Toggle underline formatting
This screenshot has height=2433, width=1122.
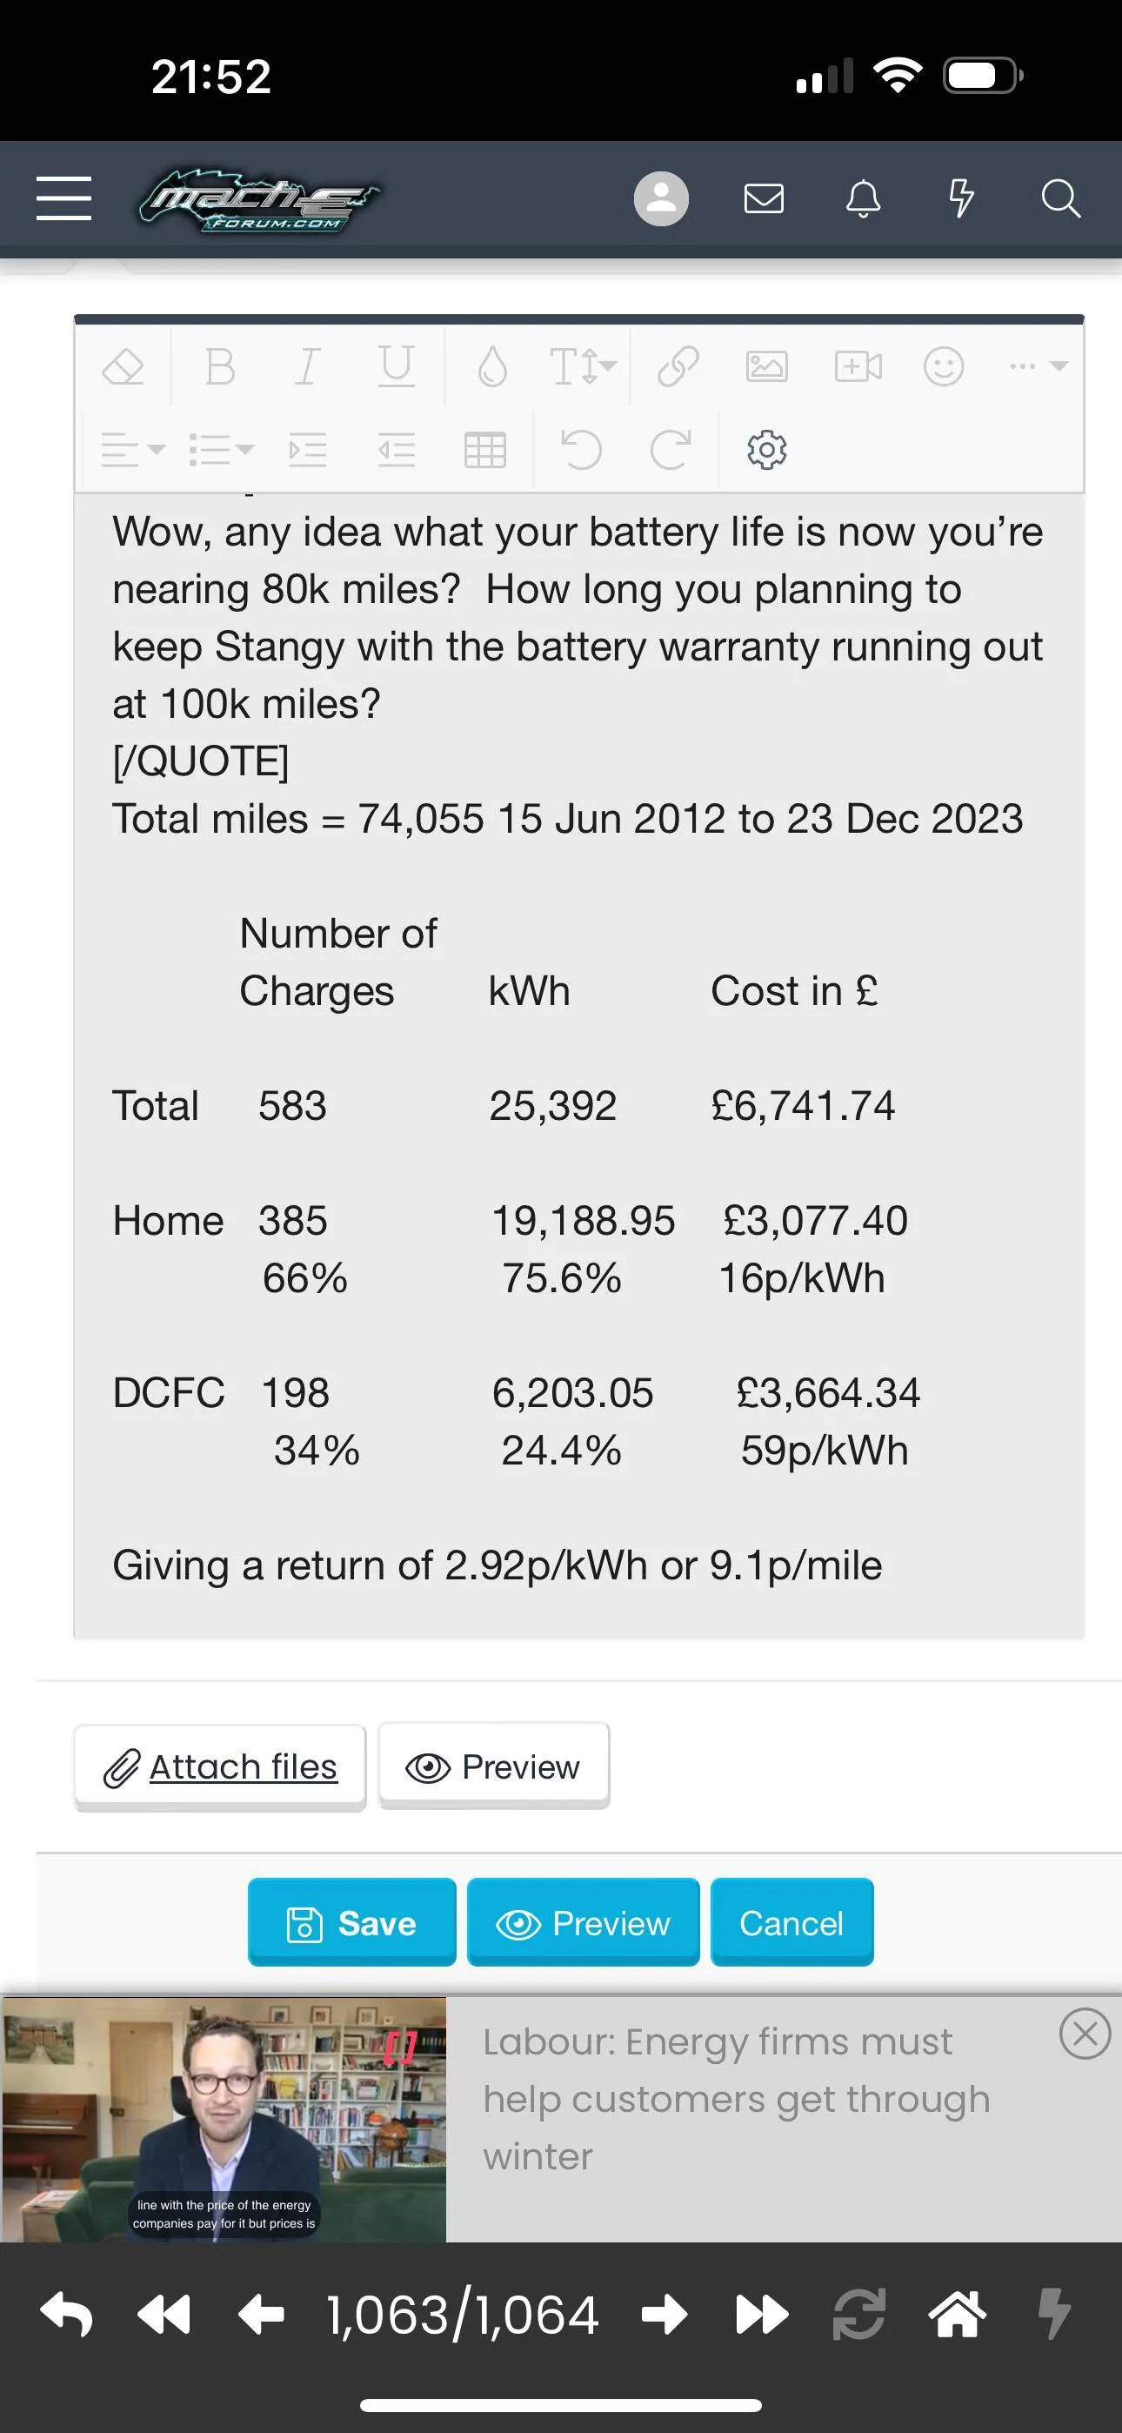click(396, 366)
